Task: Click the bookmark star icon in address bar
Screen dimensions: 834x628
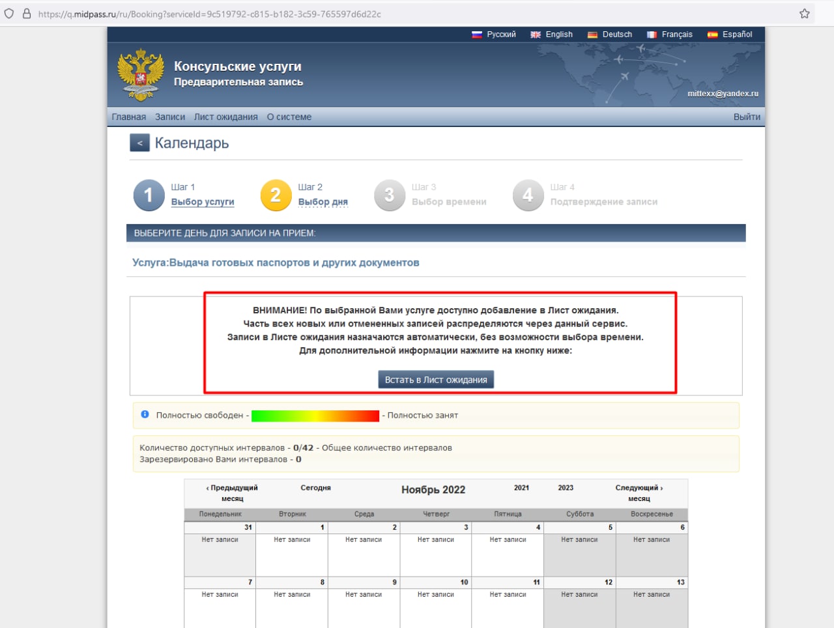Action: point(804,14)
